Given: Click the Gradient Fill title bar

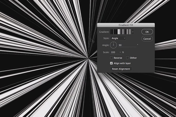Looking at the screenshot, I should tap(126, 25).
